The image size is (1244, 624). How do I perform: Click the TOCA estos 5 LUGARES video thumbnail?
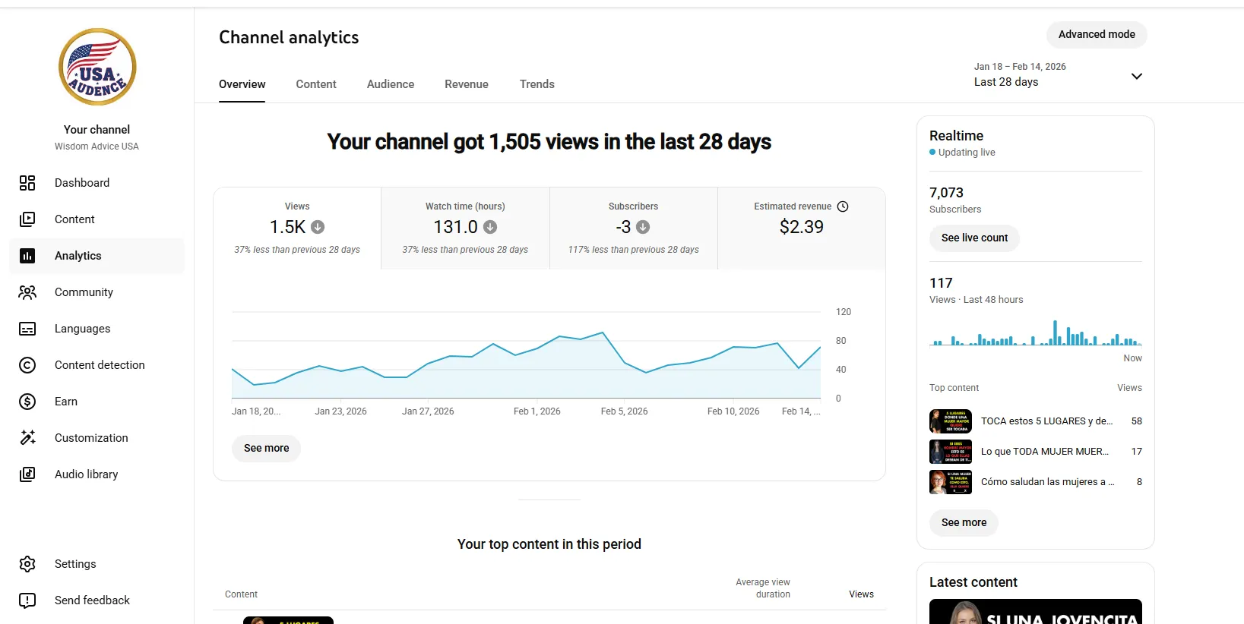(951, 421)
